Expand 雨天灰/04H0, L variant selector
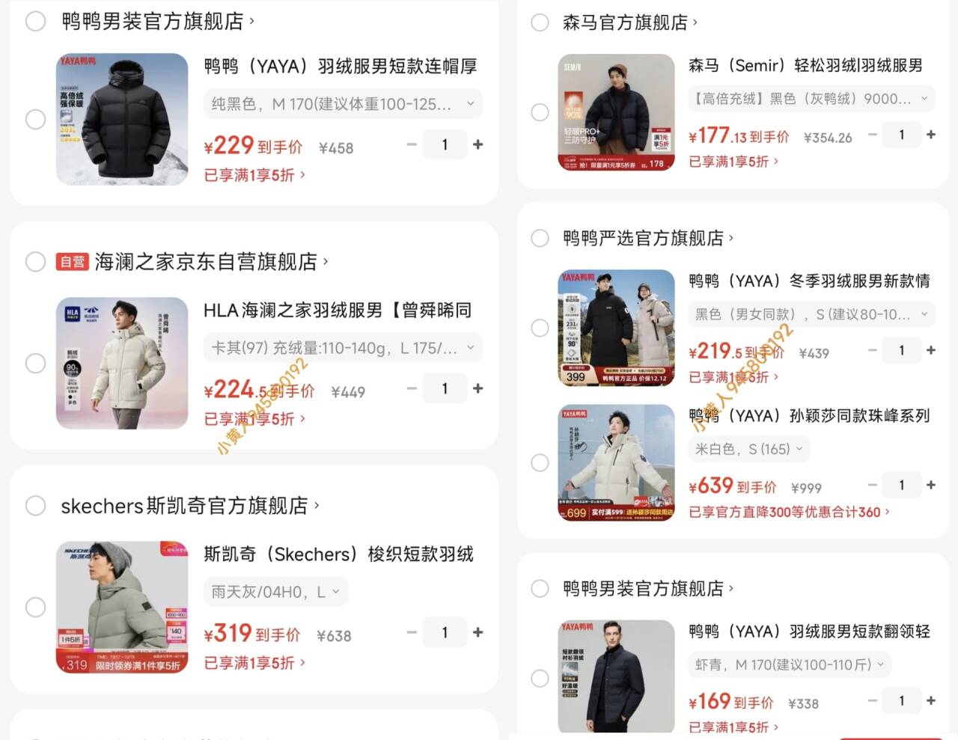Image resolution: width=958 pixels, height=740 pixels. click(x=275, y=592)
